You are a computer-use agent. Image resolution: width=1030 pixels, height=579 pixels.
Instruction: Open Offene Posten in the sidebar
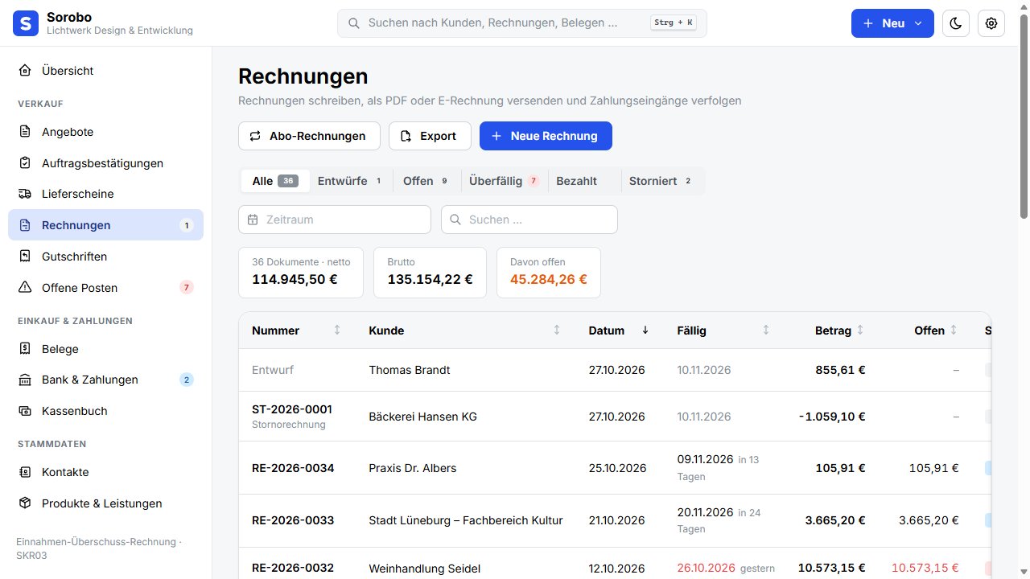(x=105, y=288)
